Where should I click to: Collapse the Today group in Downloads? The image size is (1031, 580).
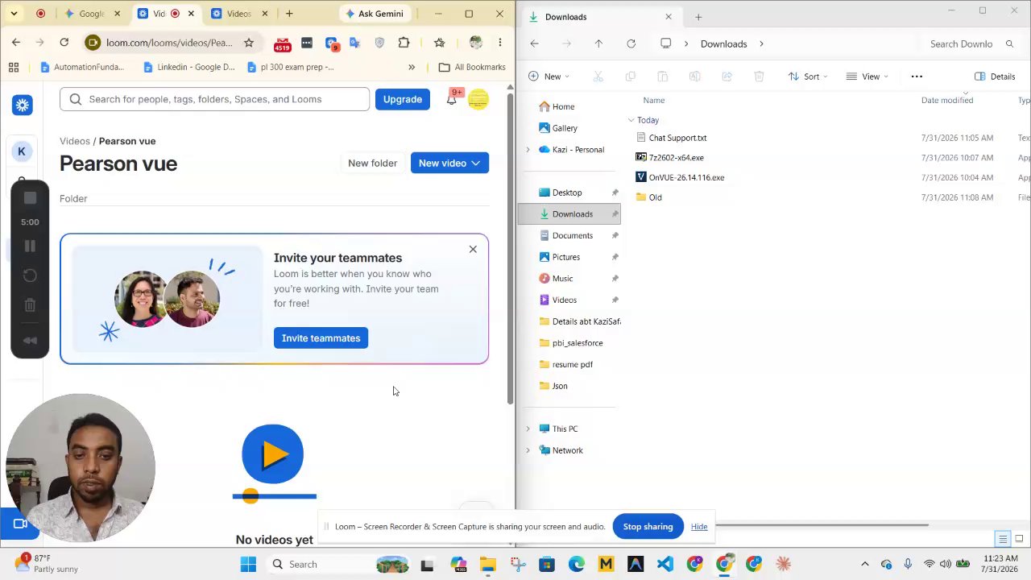(631, 120)
